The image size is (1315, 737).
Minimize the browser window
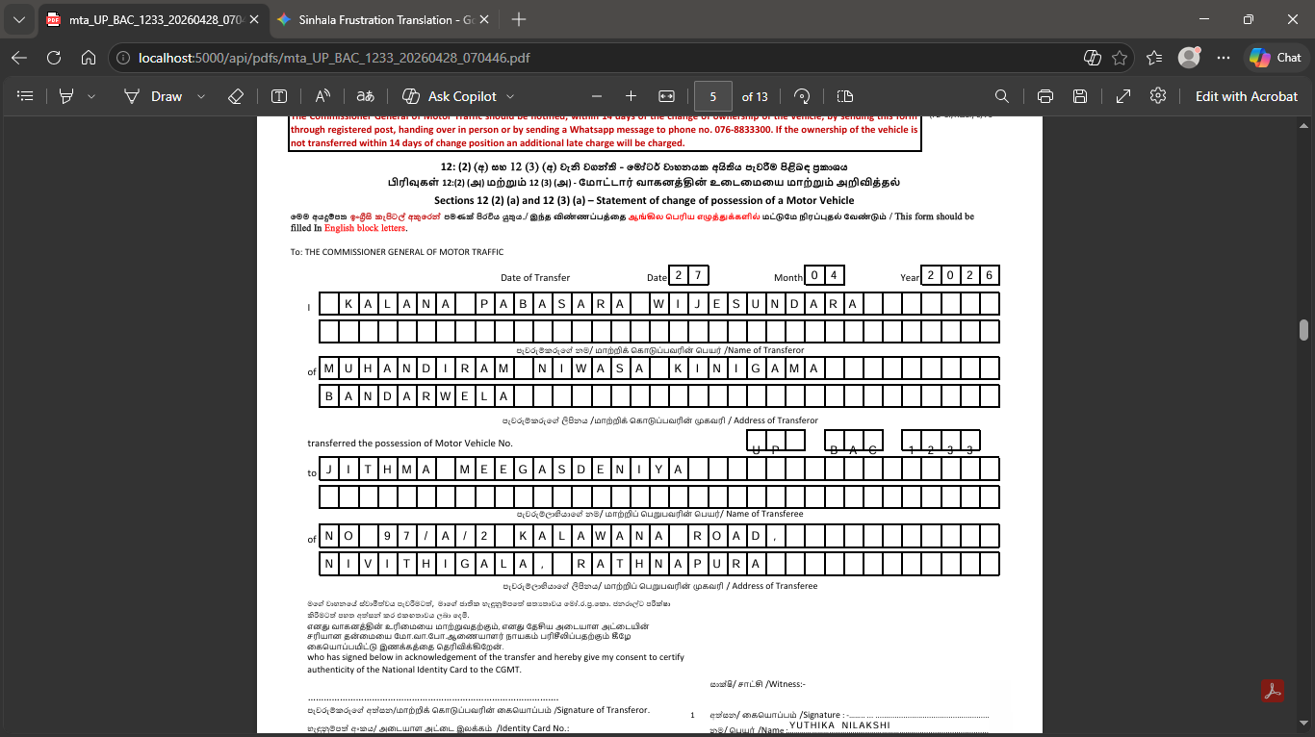[x=1204, y=19]
